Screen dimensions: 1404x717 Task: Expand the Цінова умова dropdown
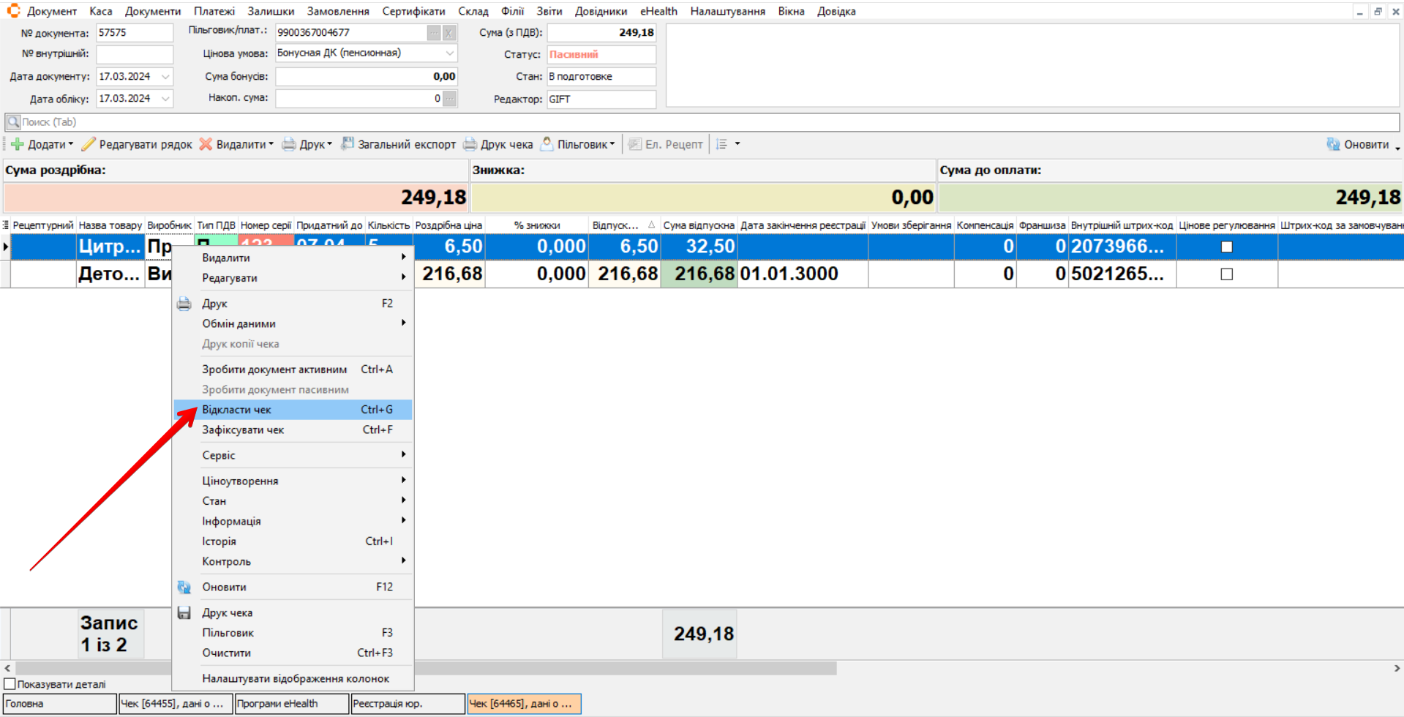tap(449, 53)
